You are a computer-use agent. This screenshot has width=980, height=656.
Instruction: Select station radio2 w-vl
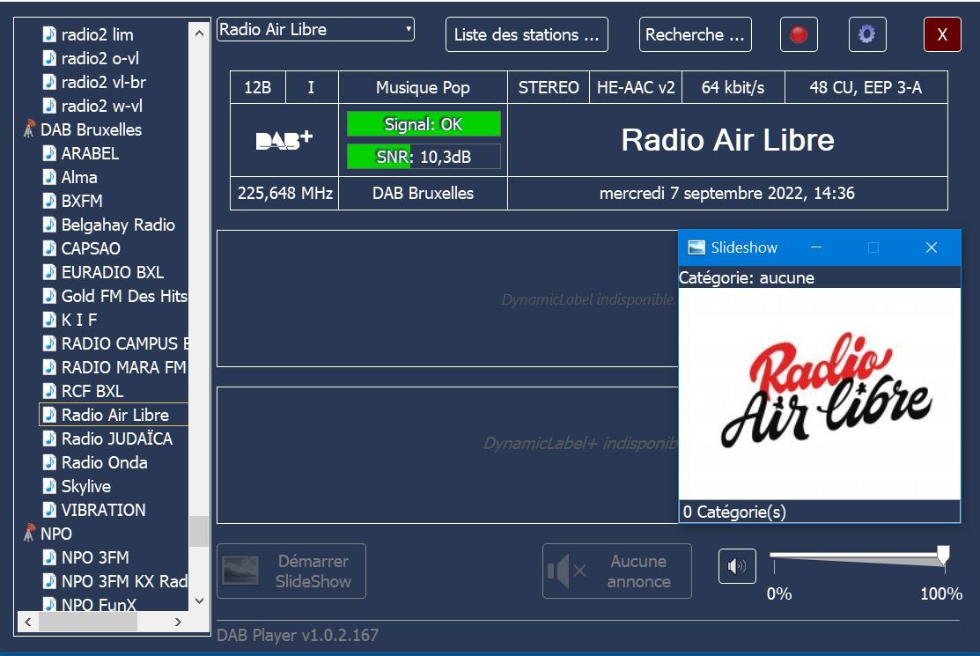tap(101, 106)
